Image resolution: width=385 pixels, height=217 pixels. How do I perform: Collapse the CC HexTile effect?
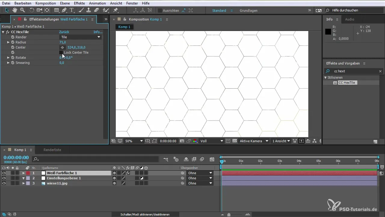click(x=3, y=32)
